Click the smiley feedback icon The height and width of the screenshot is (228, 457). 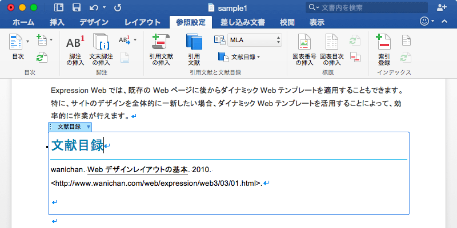(424, 21)
